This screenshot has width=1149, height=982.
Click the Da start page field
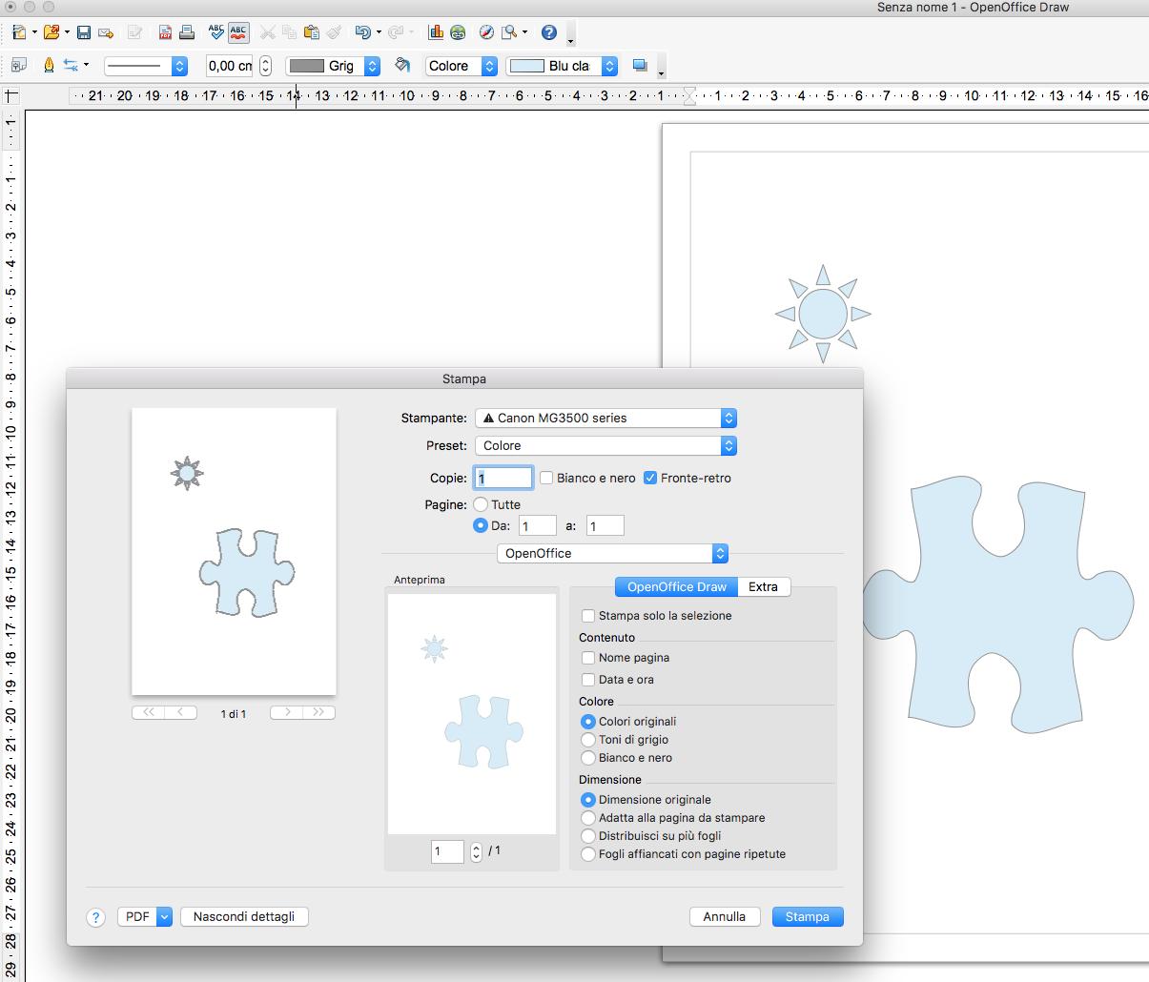538,525
